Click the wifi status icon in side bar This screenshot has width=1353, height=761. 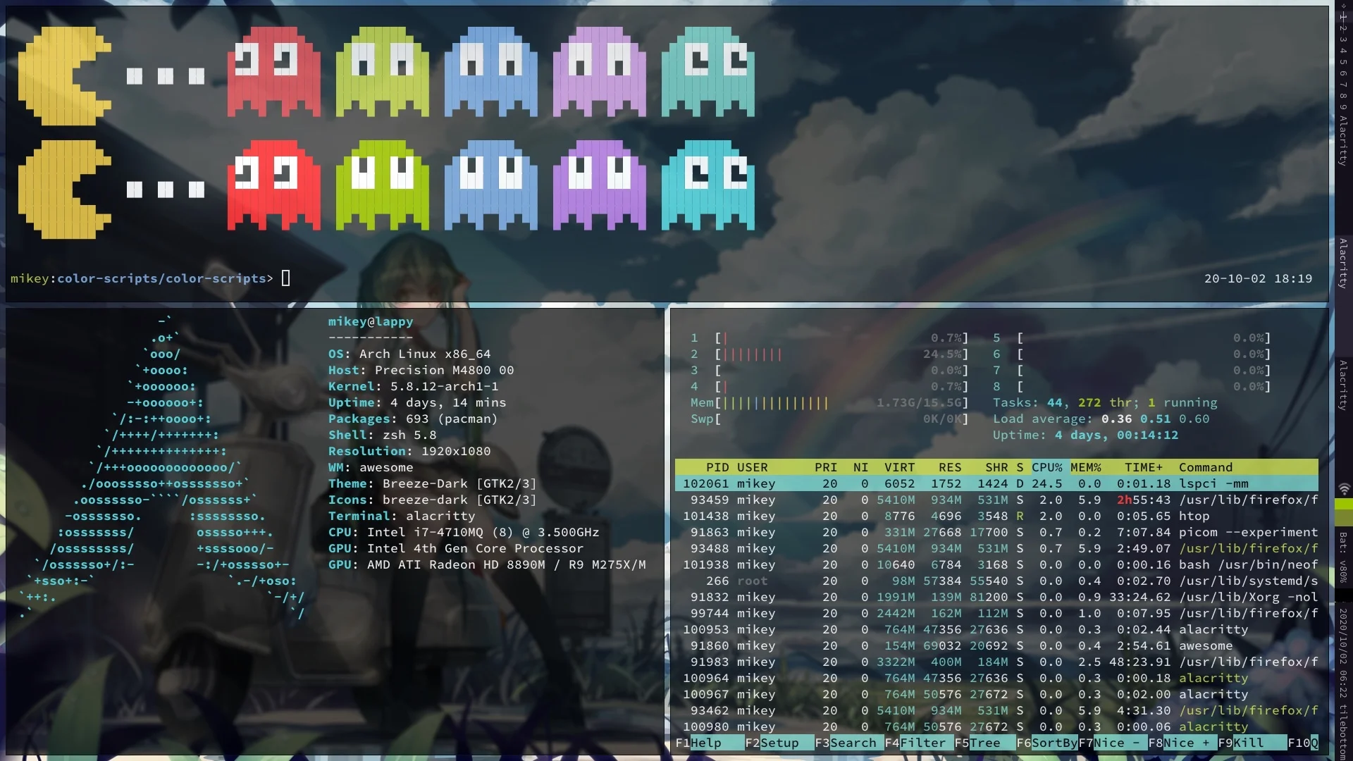[1344, 489]
